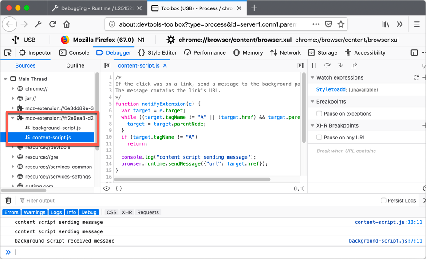Open the background-script.js:7:11 link
Screen dimensions: 426x259
386,240
